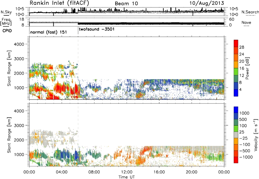Click the "60" tick on the Nave axis
The image size is (259, 179).
tap(232, 19)
